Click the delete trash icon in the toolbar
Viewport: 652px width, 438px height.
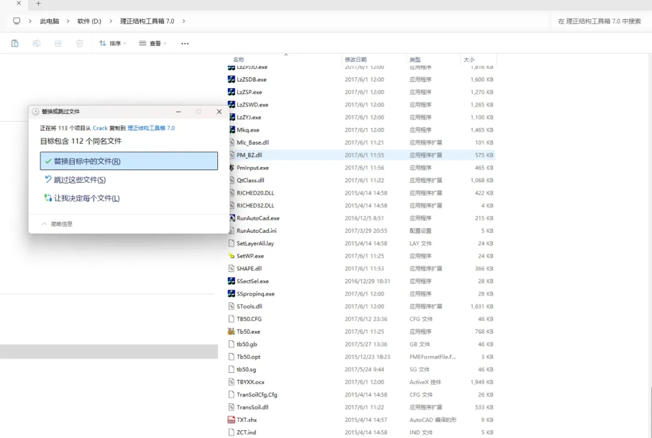click(80, 43)
